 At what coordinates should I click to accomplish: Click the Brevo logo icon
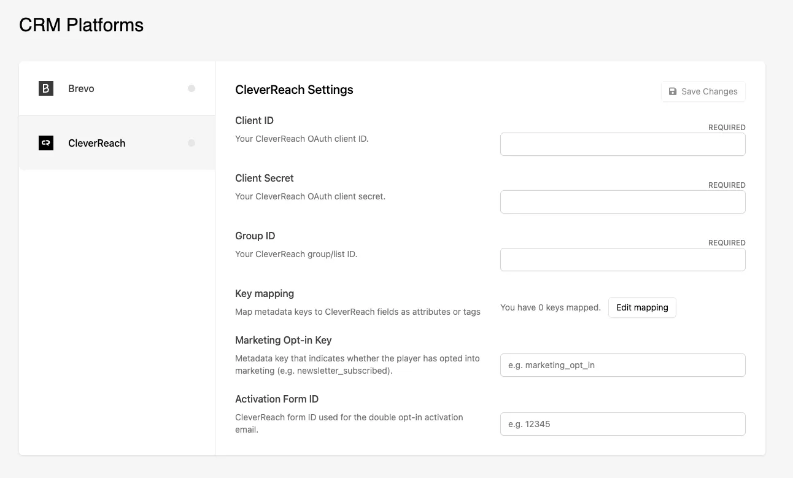[x=46, y=88]
